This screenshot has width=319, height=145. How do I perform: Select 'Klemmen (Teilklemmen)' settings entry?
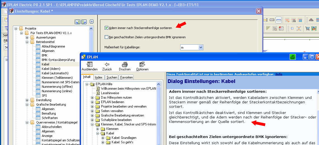pos(57,78)
